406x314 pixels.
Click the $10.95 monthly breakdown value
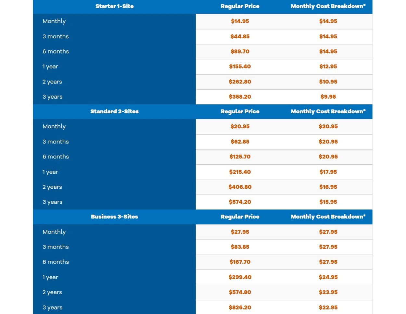click(328, 82)
